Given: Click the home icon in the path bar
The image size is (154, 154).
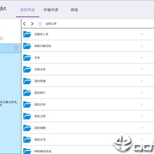Looking at the screenshot, I should click(40, 24).
